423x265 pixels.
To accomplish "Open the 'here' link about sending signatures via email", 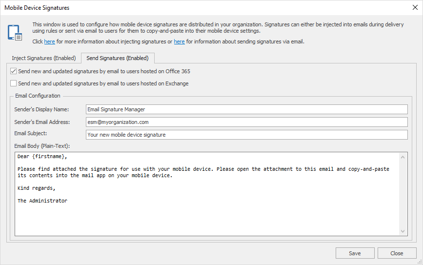I will coord(179,42).
